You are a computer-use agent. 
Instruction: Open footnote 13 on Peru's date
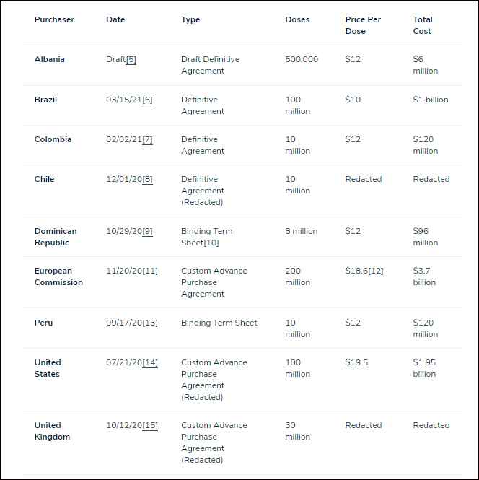[x=150, y=323]
